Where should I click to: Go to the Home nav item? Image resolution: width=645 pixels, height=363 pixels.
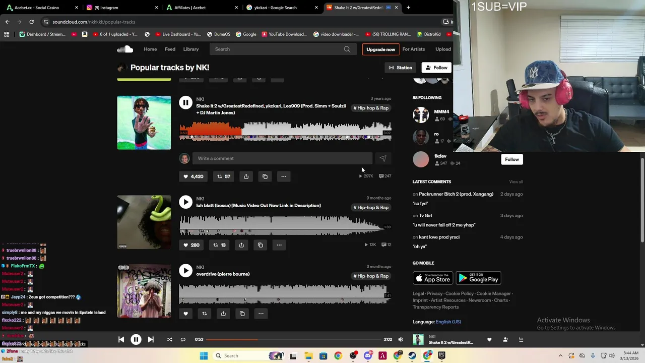tap(150, 49)
